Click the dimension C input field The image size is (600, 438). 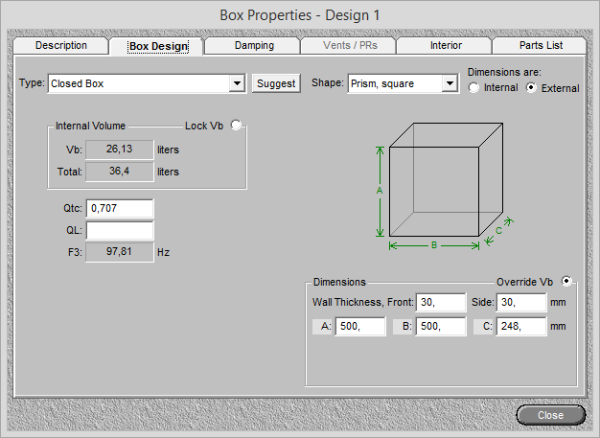click(521, 327)
